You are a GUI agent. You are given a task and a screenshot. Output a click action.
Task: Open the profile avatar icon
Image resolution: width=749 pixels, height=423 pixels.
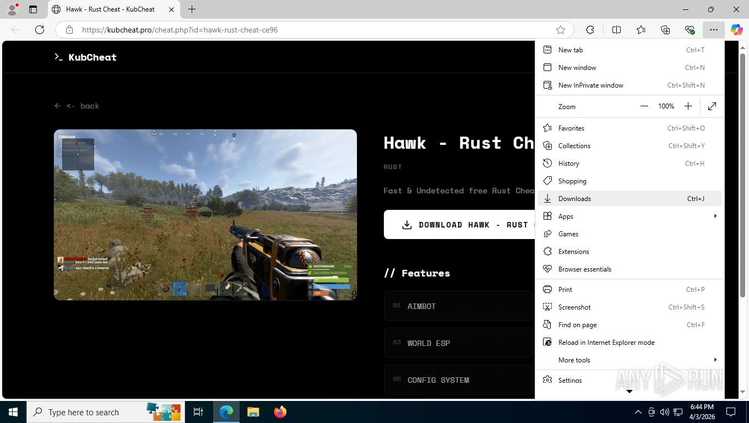point(12,9)
